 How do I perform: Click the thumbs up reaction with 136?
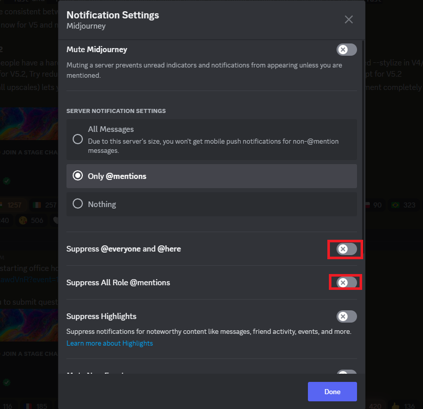(404, 406)
